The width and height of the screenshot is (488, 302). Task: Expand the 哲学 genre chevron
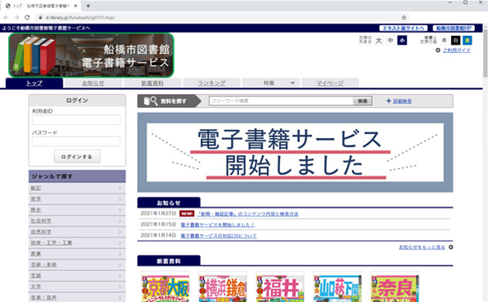[x=120, y=199]
